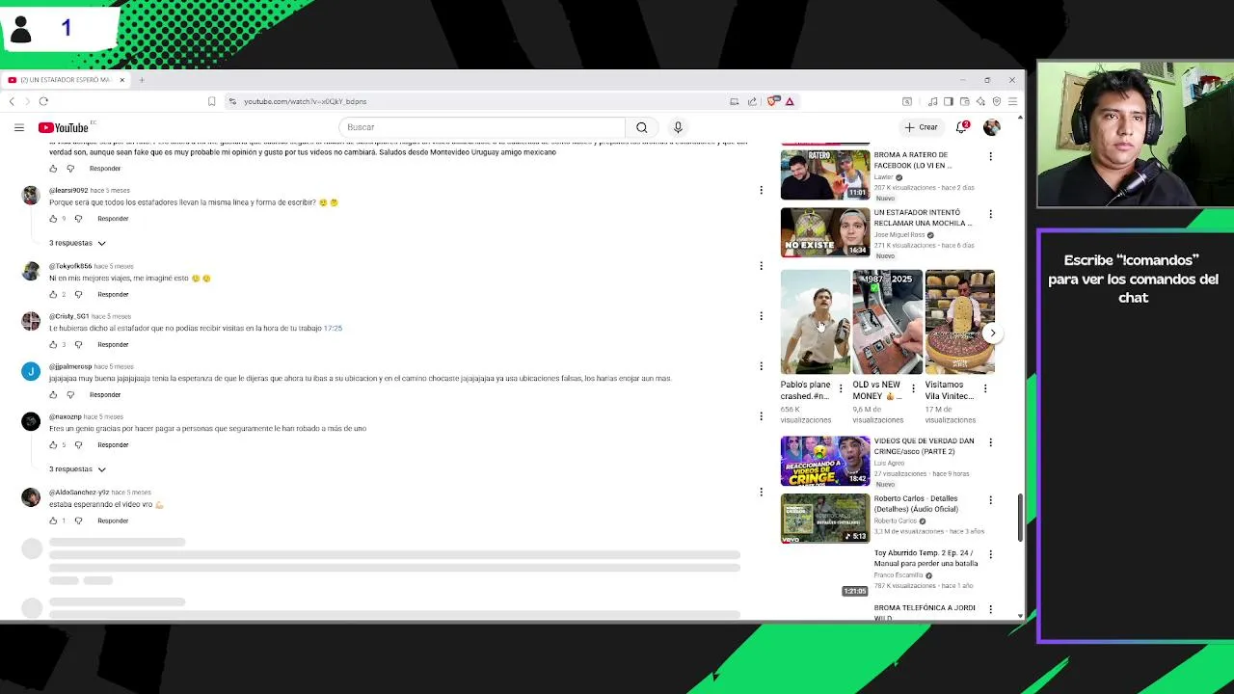Viewport: 1234px width, 694px height.
Task: Open the account avatar menu
Action: click(x=991, y=127)
